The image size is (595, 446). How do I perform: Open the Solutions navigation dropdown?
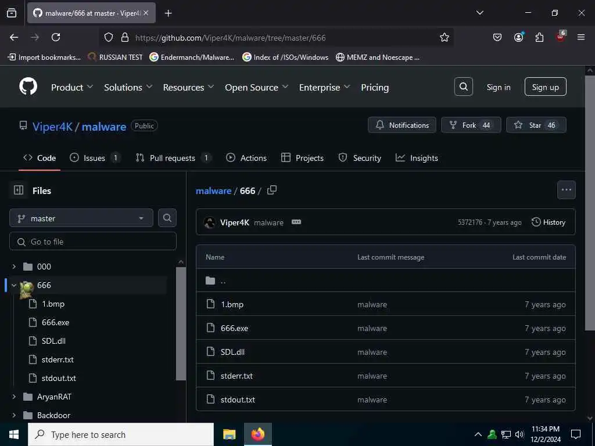coord(128,87)
